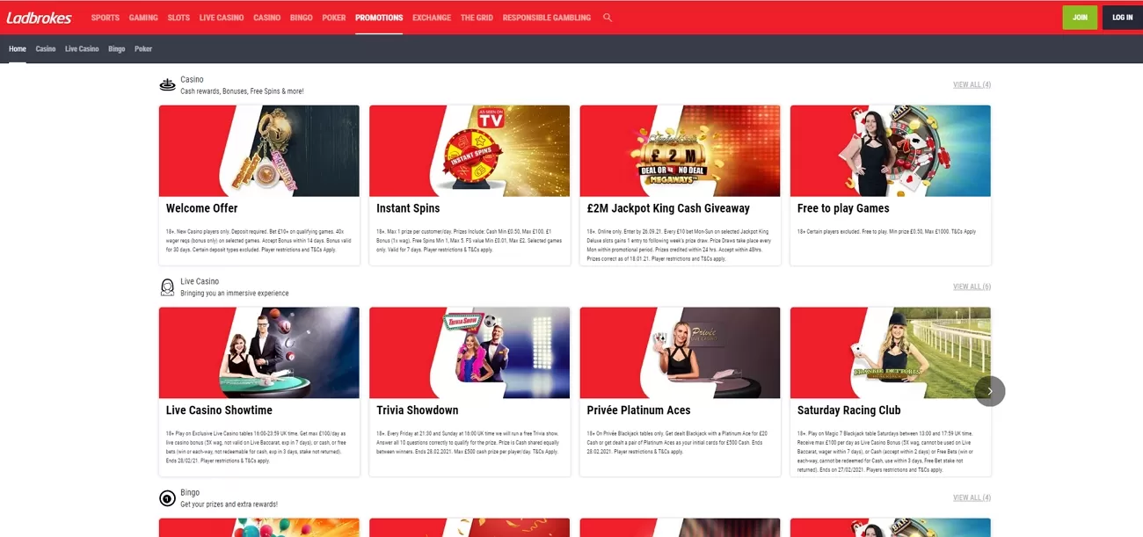Select the Poker sub-tab
The image size is (1143, 537).
[143, 49]
